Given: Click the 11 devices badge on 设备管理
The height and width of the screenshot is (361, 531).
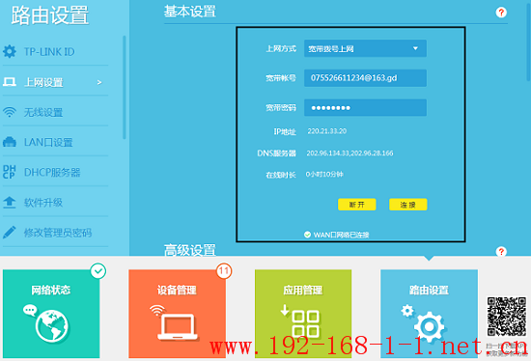Looking at the screenshot, I should click(224, 271).
